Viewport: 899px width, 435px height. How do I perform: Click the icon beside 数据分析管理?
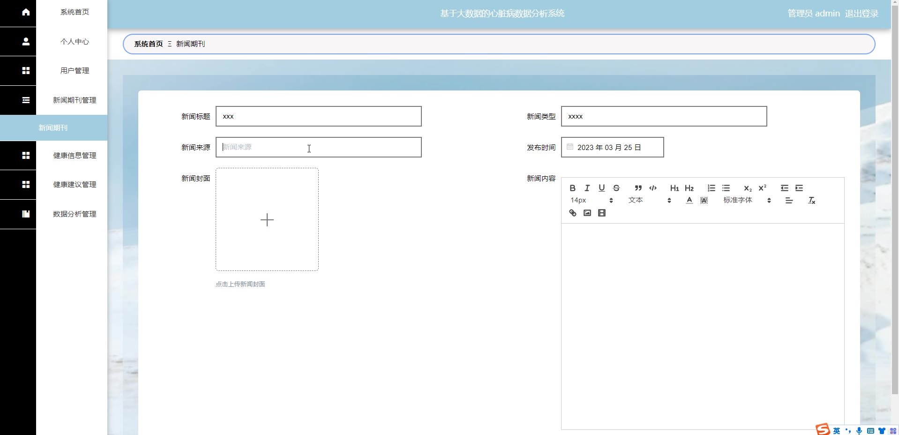(26, 214)
